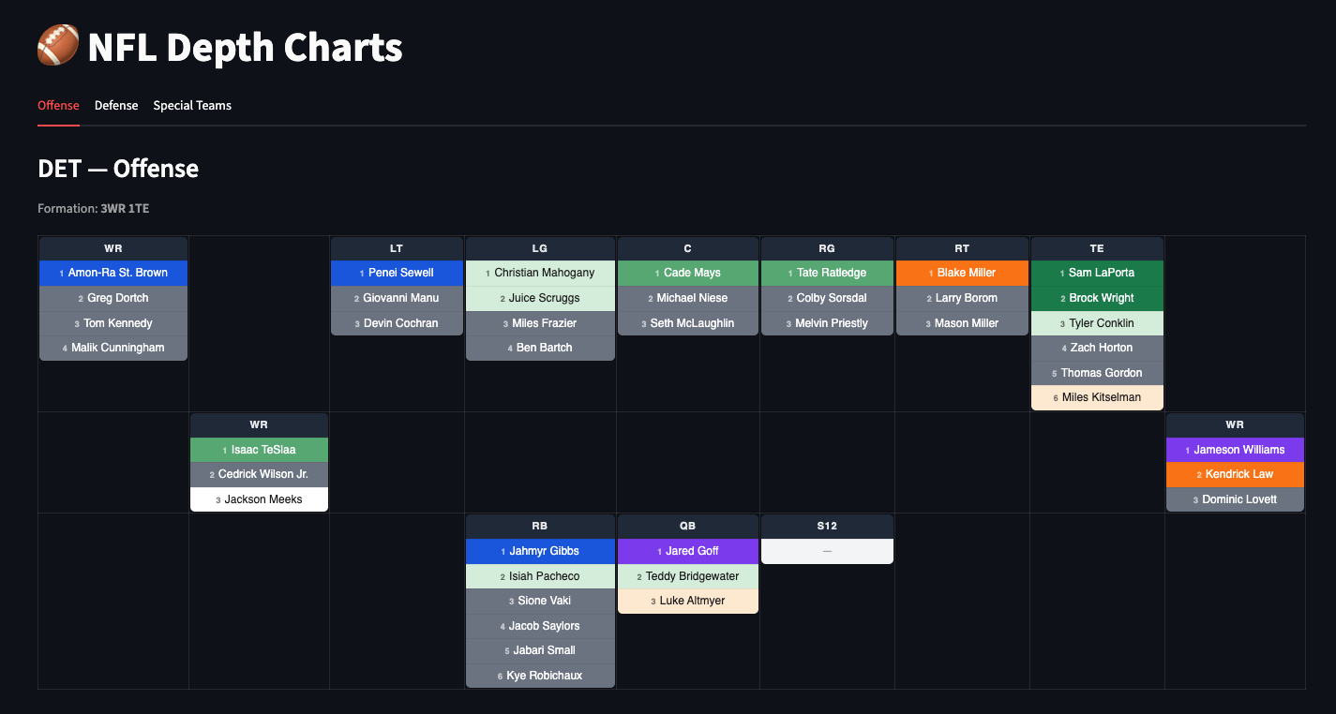Choose Dominic Lovett

click(x=1235, y=499)
